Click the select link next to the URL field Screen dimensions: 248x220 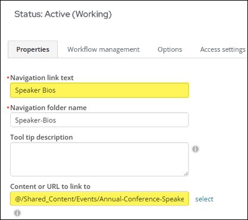coord(204,199)
